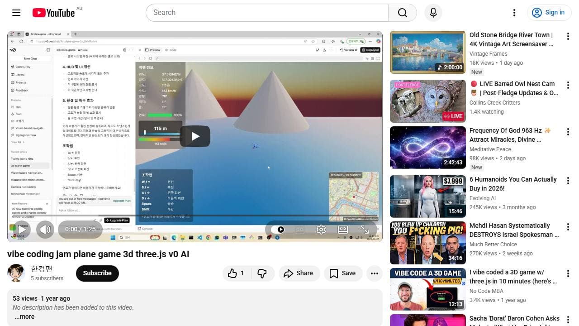This screenshot has width=579, height=326.
Task: Click the title Mehdi Hasan Systematically DESTROYS
Action: 514,230
